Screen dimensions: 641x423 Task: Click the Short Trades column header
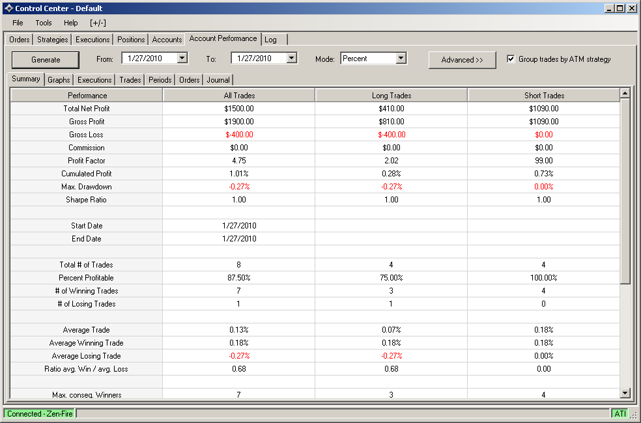(544, 96)
